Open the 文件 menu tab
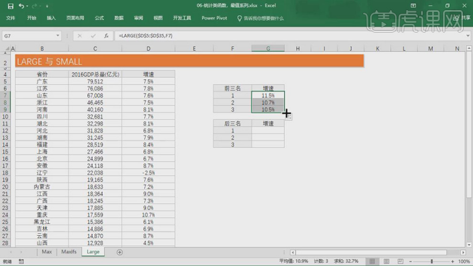Image resolution: width=473 pixels, height=266 pixels. point(11,18)
